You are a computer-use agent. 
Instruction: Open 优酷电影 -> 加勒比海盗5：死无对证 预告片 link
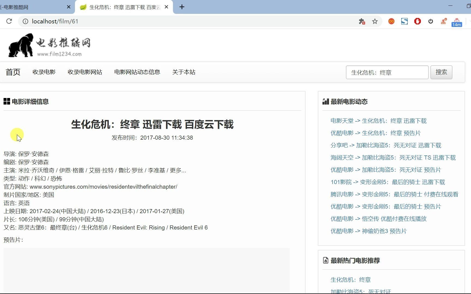click(x=386, y=170)
